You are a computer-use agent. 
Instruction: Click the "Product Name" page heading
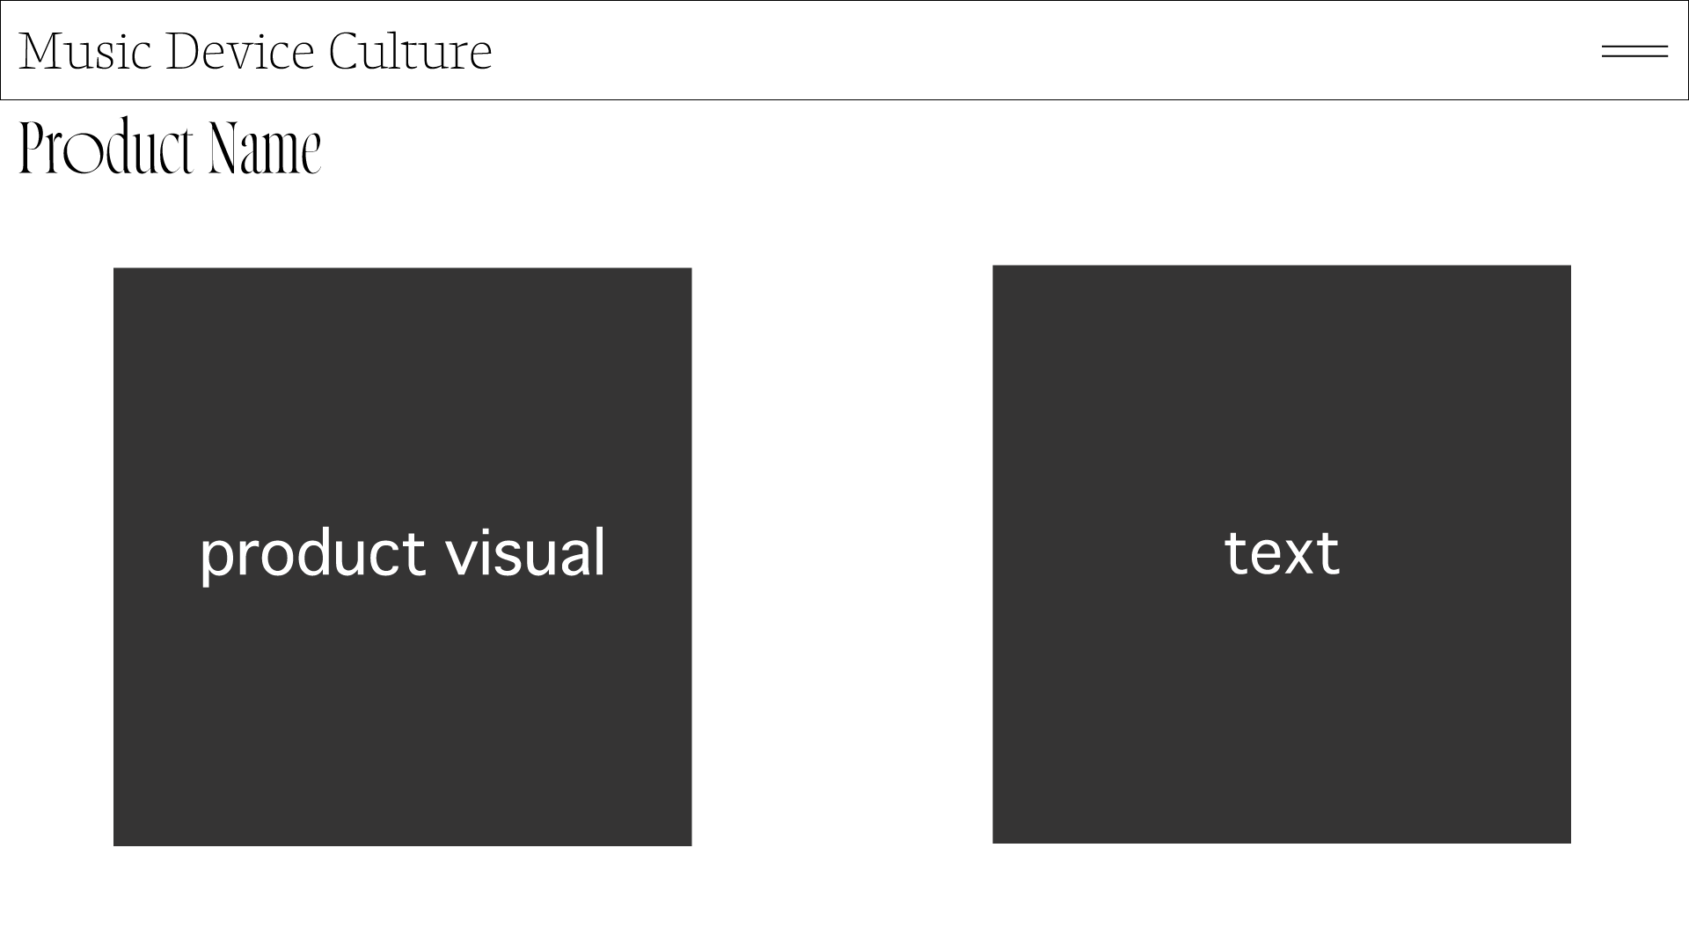pyautogui.click(x=170, y=147)
